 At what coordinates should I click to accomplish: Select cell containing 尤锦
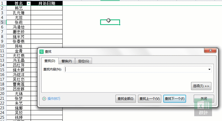coord(19,94)
